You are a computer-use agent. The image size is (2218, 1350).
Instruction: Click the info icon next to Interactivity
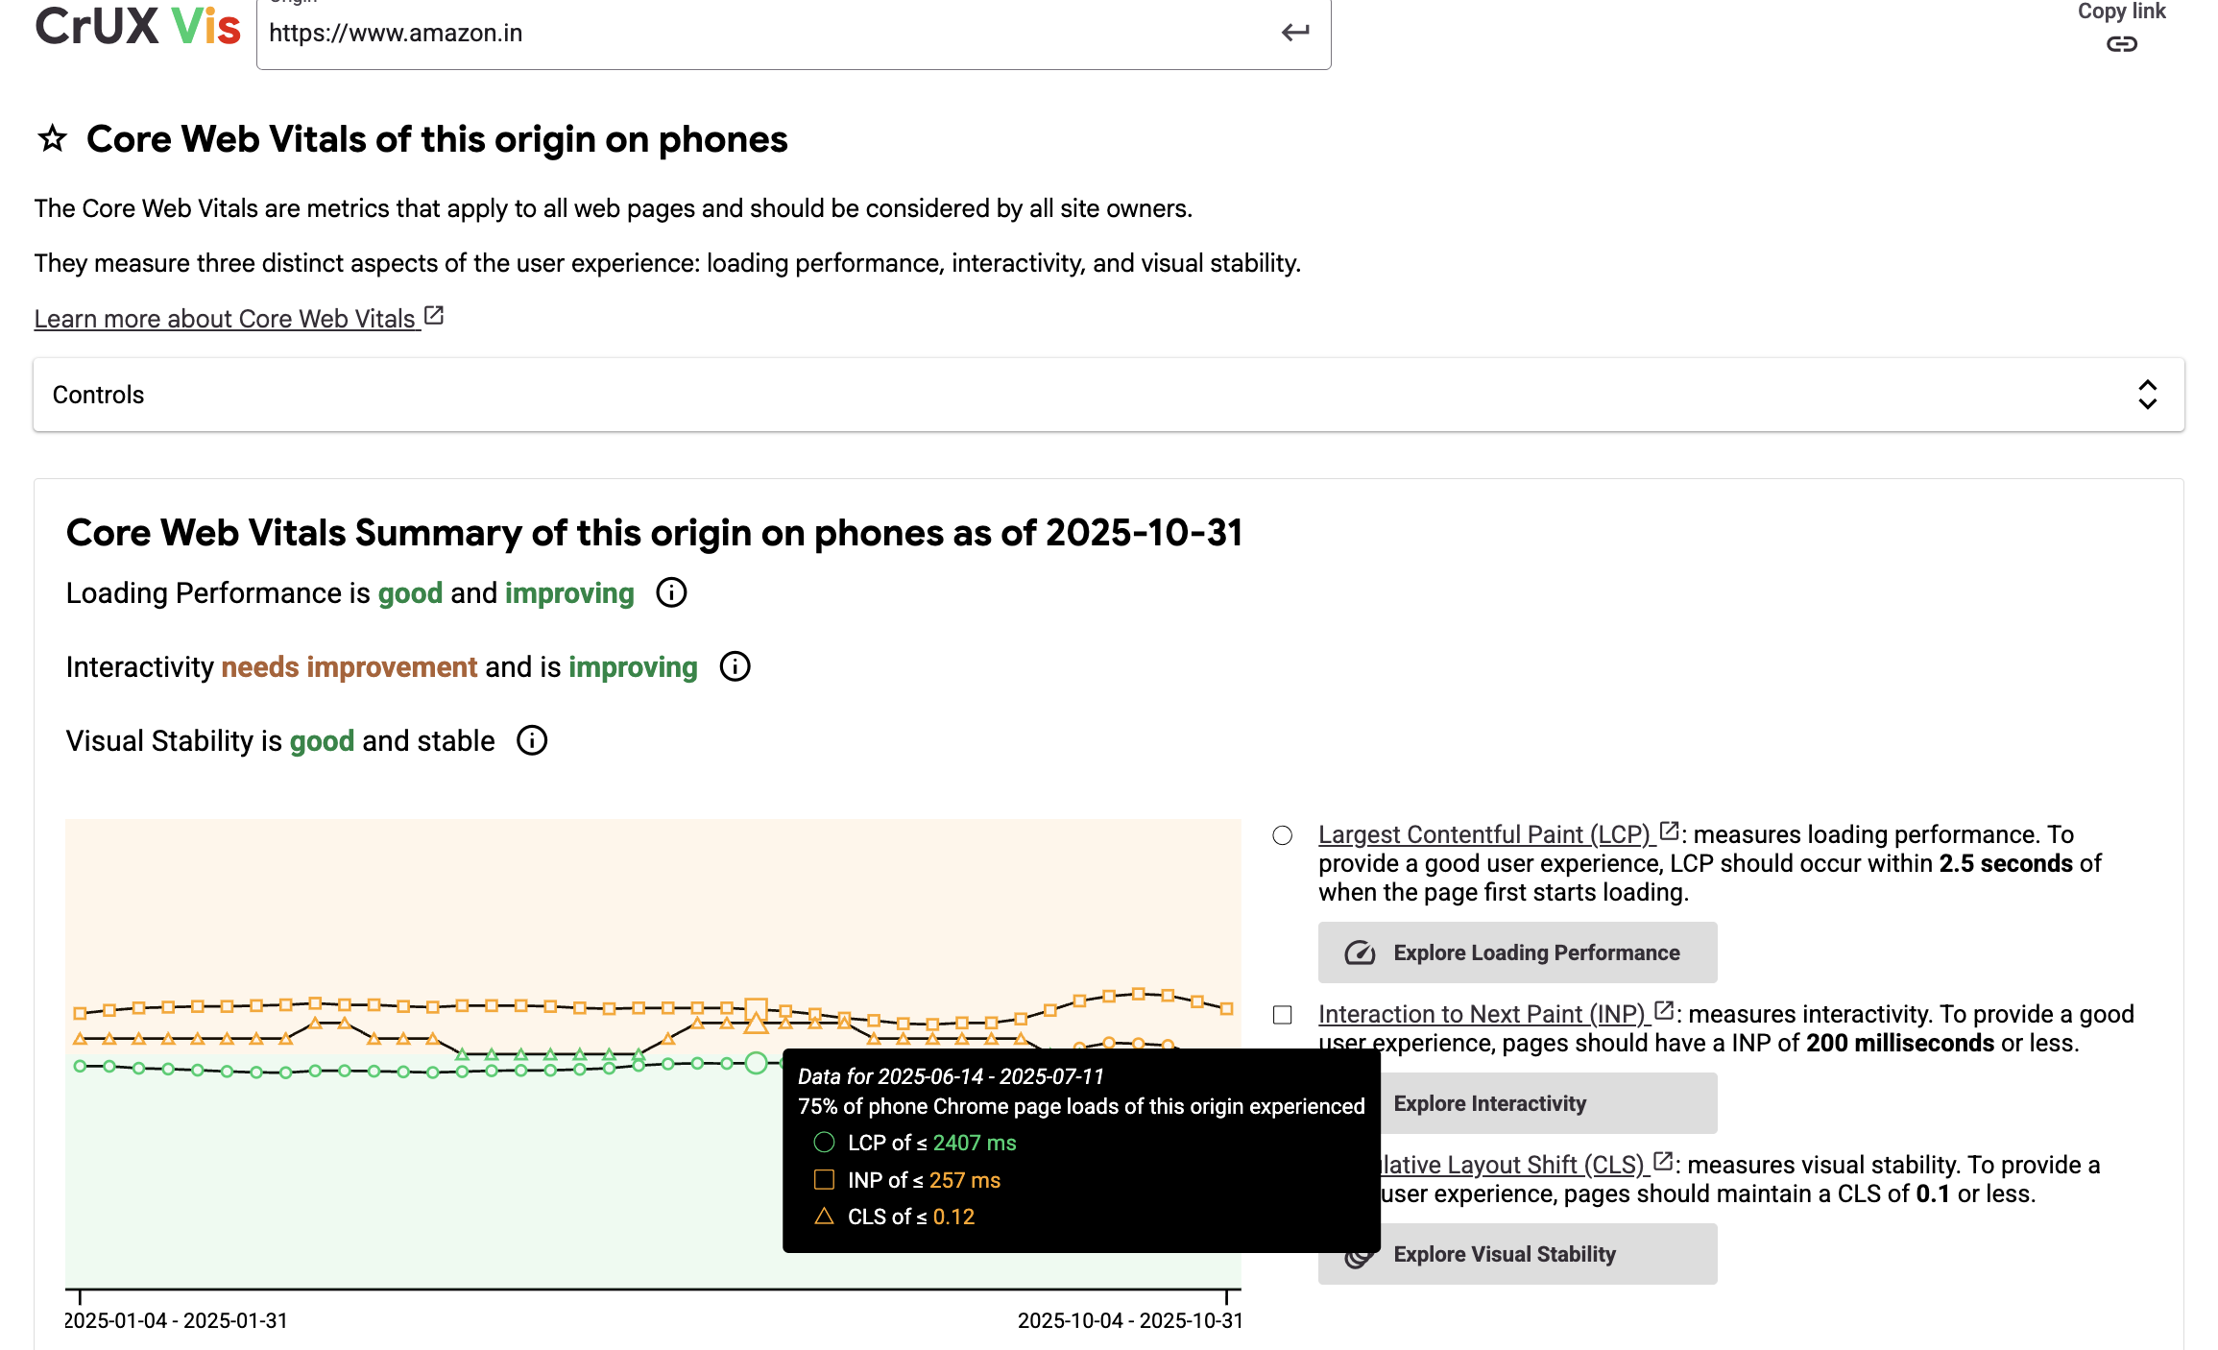coord(734,666)
